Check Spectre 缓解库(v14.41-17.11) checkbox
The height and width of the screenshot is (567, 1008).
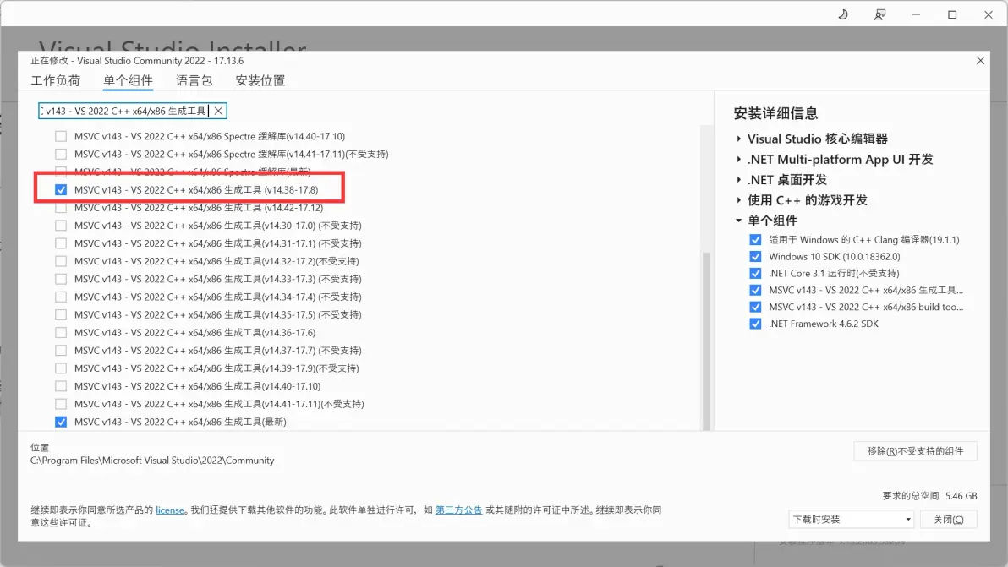coord(60,154)
